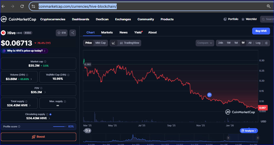Click the Profile score progress bar
Viewport: 274px width, 145px height.
point(60,127)
